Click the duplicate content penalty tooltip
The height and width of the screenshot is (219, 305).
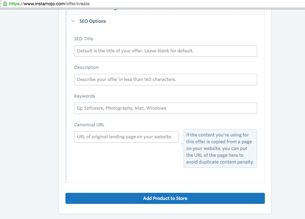pos(220,148)
